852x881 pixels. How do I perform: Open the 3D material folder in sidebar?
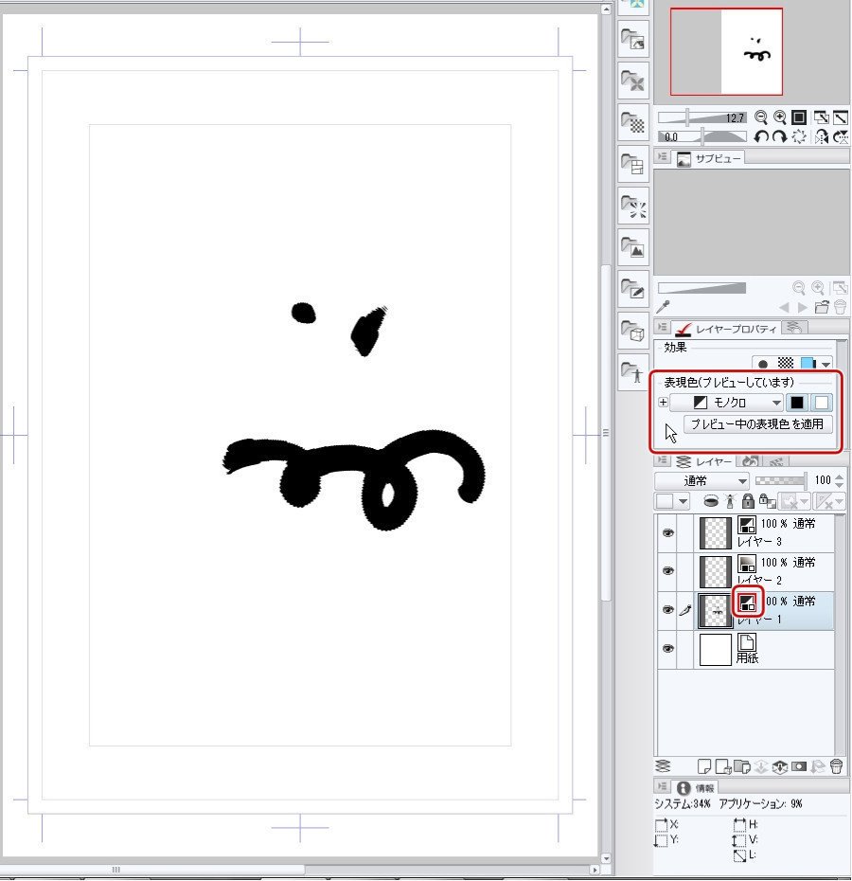point(633,331)
